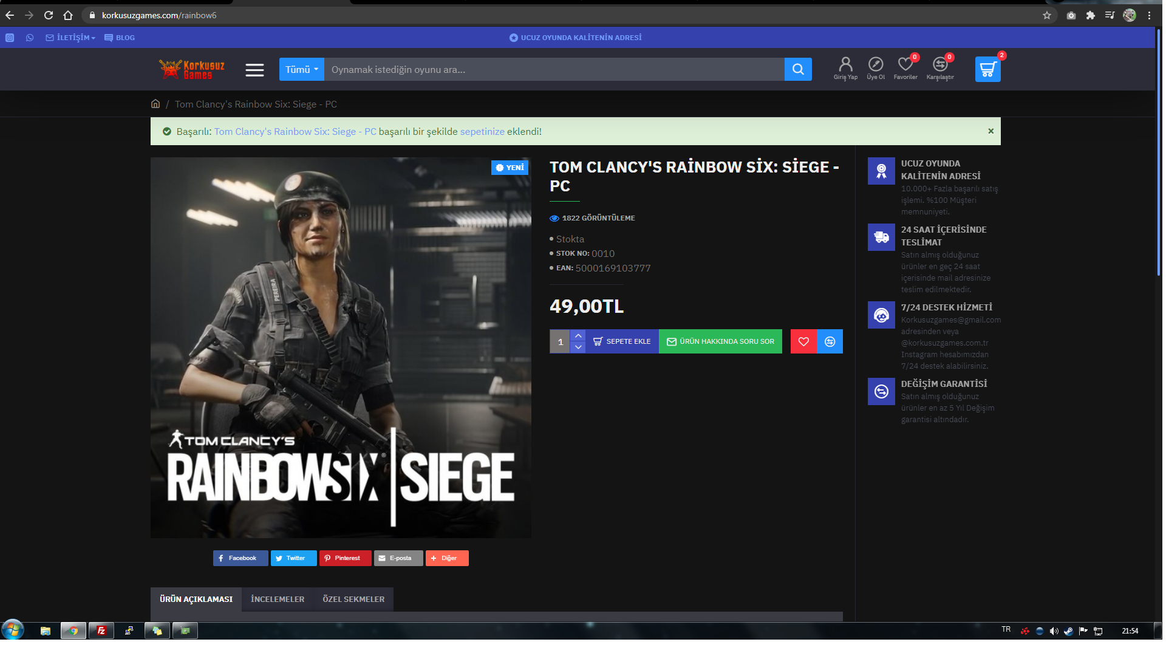
Task: Switch to the İNCELEMELER tab
Action: coord(278,600)
